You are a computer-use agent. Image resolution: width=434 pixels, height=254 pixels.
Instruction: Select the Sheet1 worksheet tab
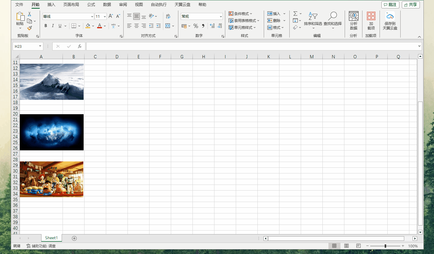(51, 238)
